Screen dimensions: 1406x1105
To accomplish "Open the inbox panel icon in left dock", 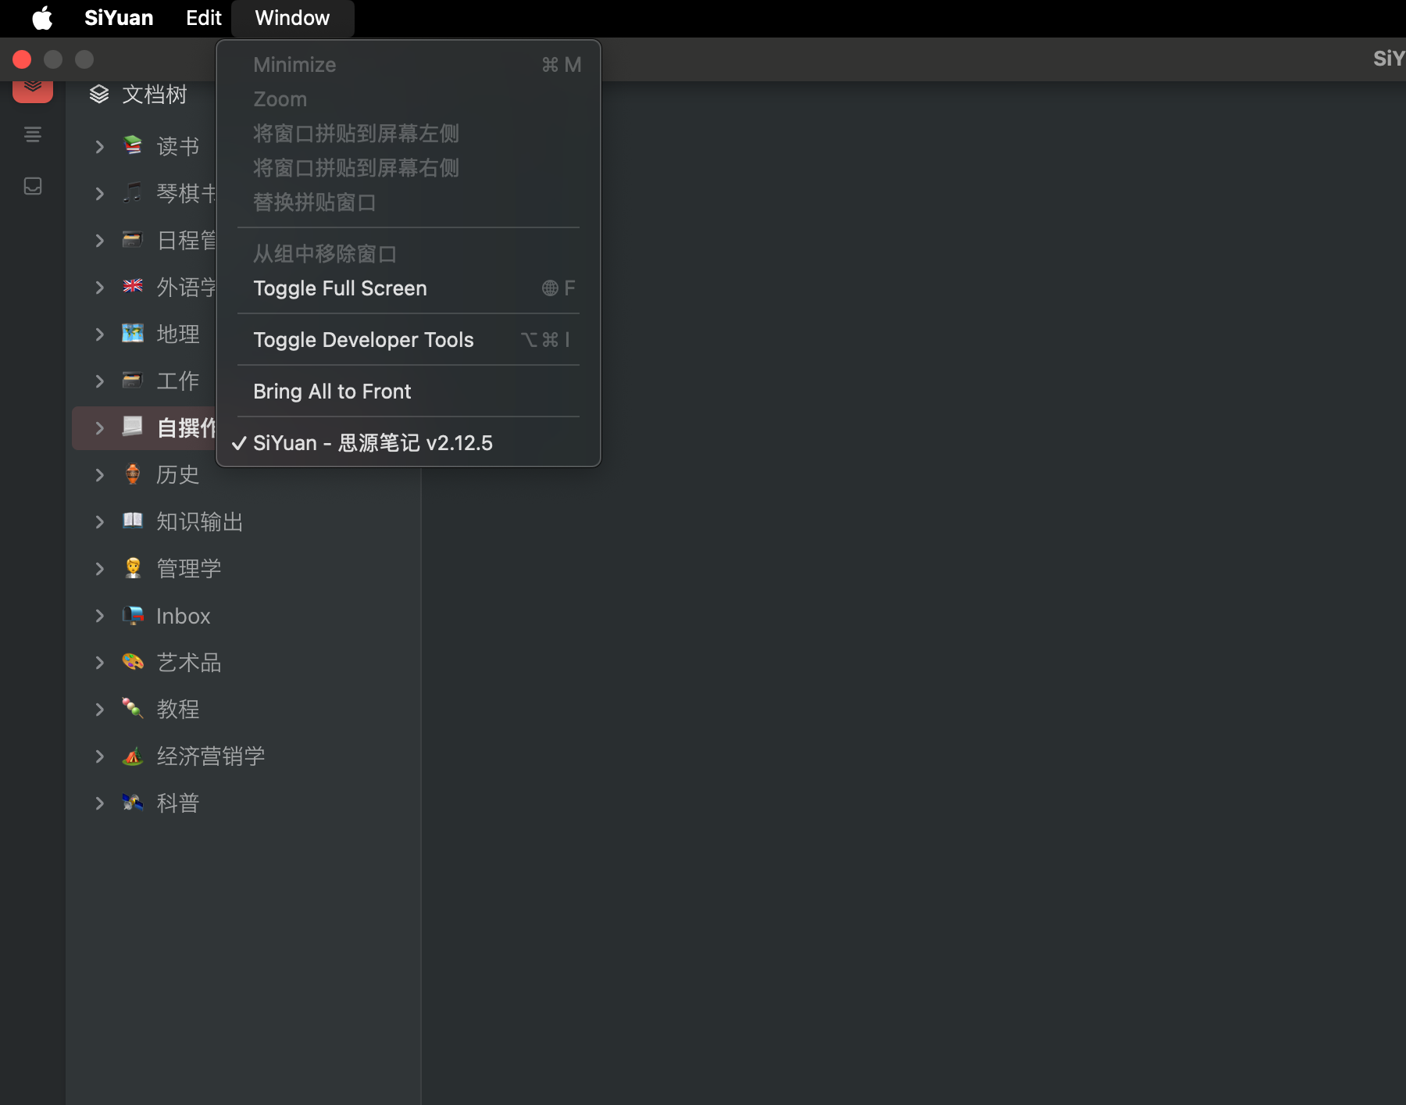I will click(33, 186).
